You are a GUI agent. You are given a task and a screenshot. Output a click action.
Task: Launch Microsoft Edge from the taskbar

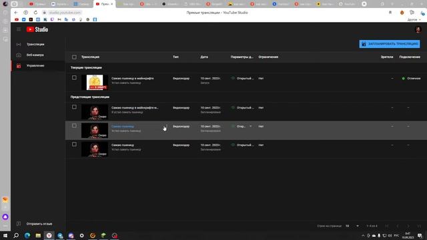[x=27, y=235]
